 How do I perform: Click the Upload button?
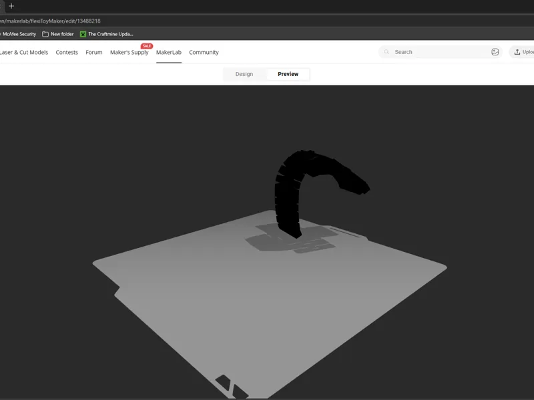point(523,52)
